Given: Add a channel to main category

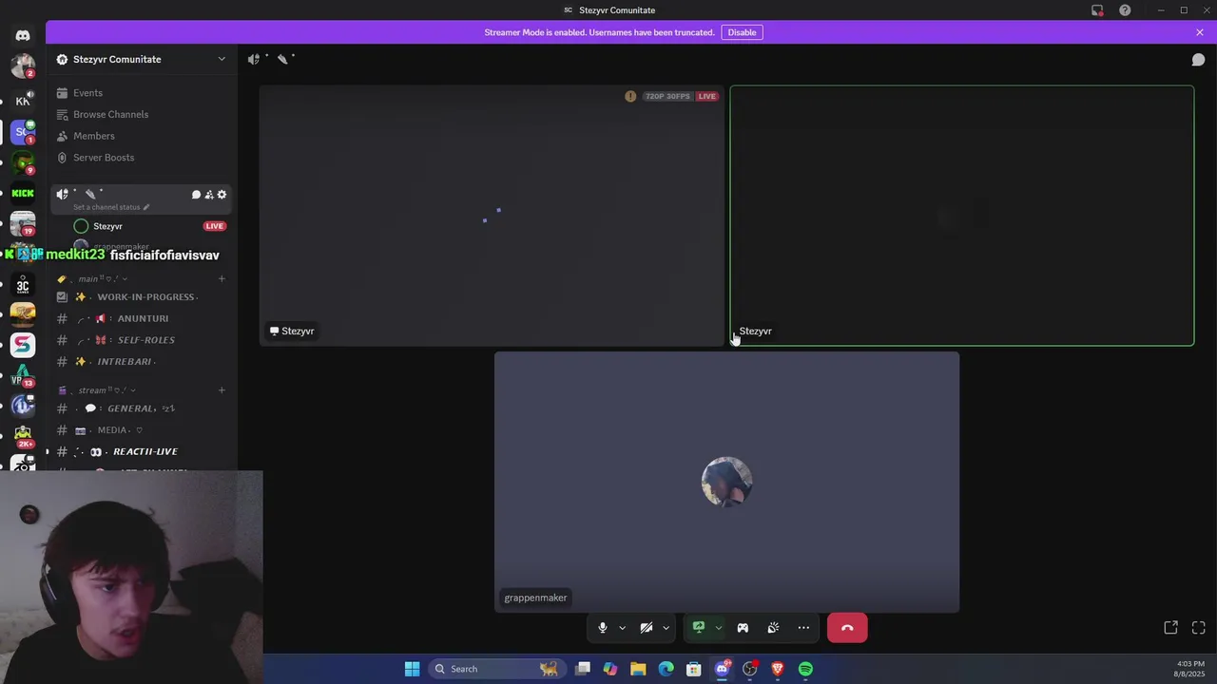Looking at the screenshot, I should [222, 278].
